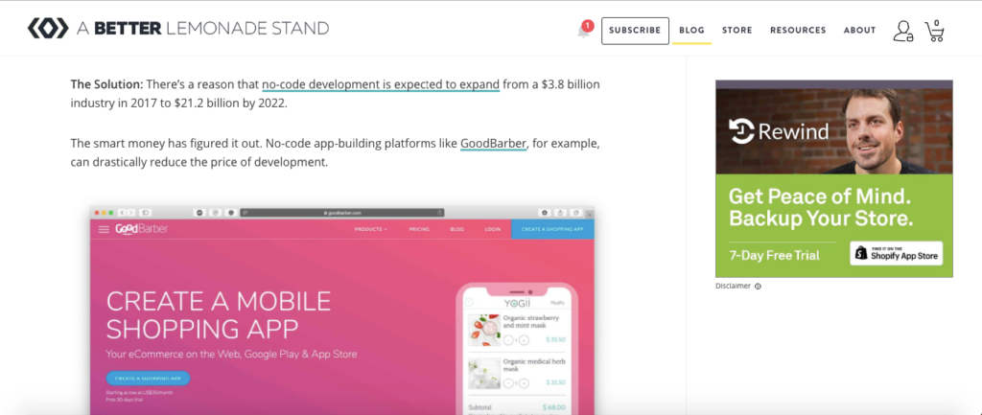The height and width of the screenshot is (415, 982).
Task: Click the $68.00 subtotal text
Action: coord(553,407)
